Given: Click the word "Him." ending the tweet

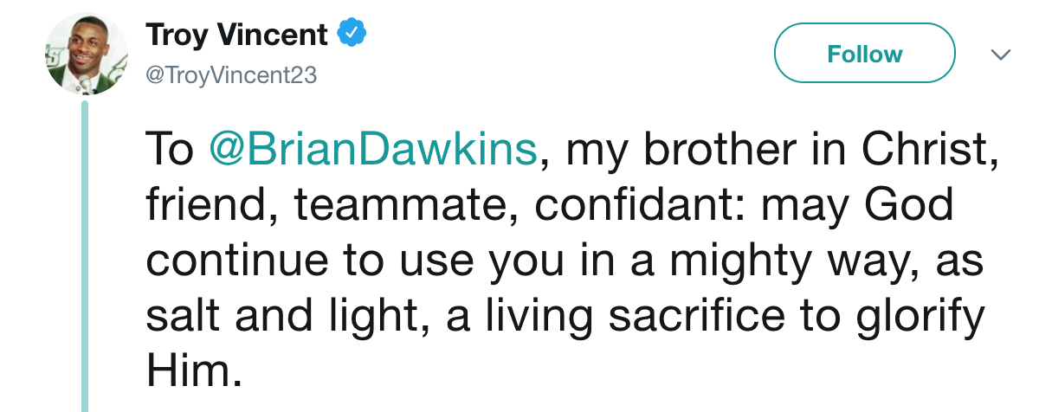Looking at the screenshot, I should [190, 374].
